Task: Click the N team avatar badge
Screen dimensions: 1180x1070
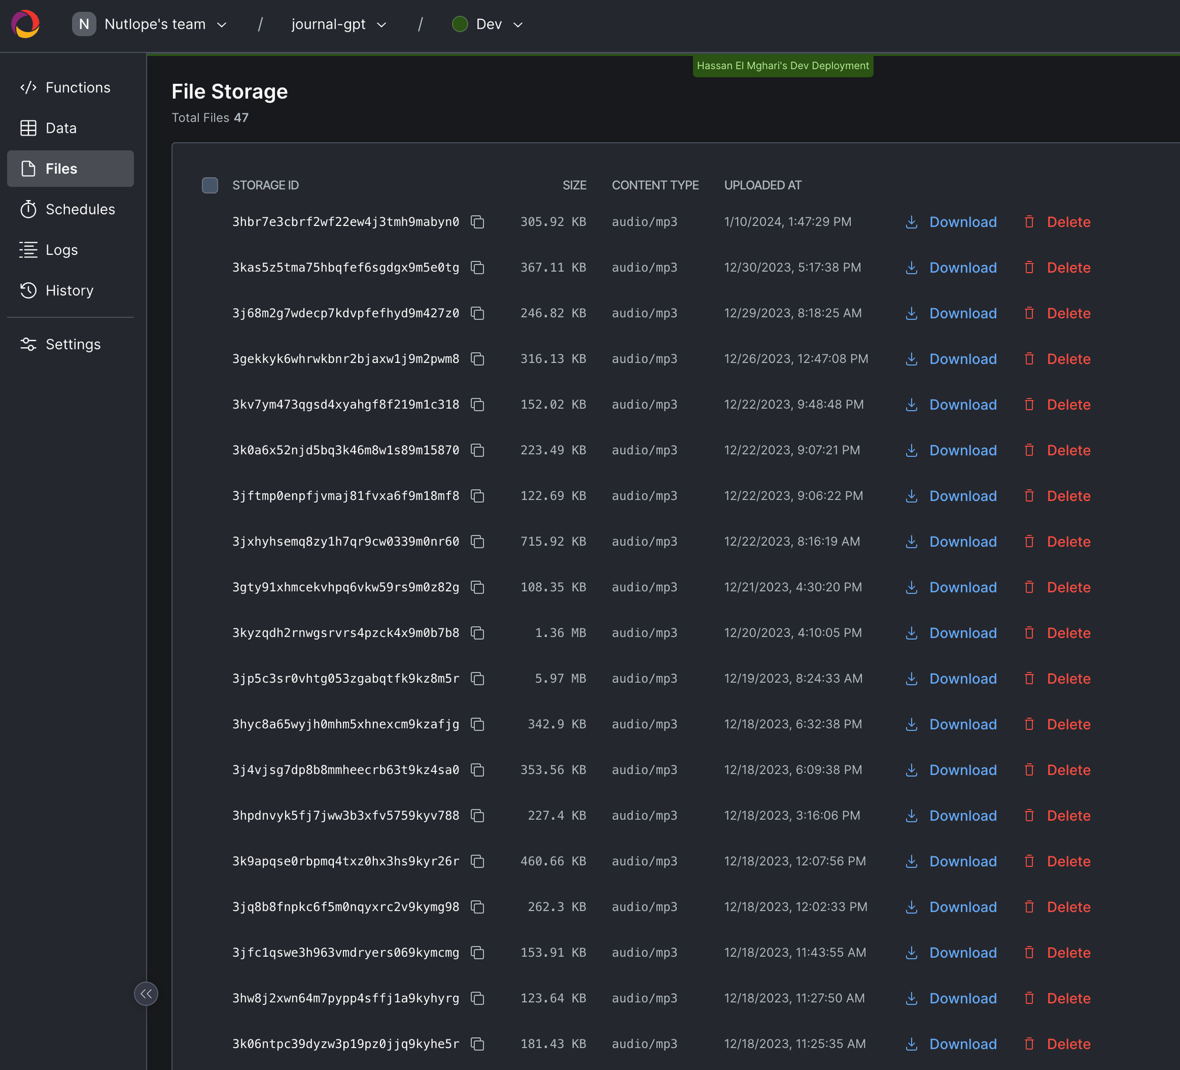Action: pos(84,24)
